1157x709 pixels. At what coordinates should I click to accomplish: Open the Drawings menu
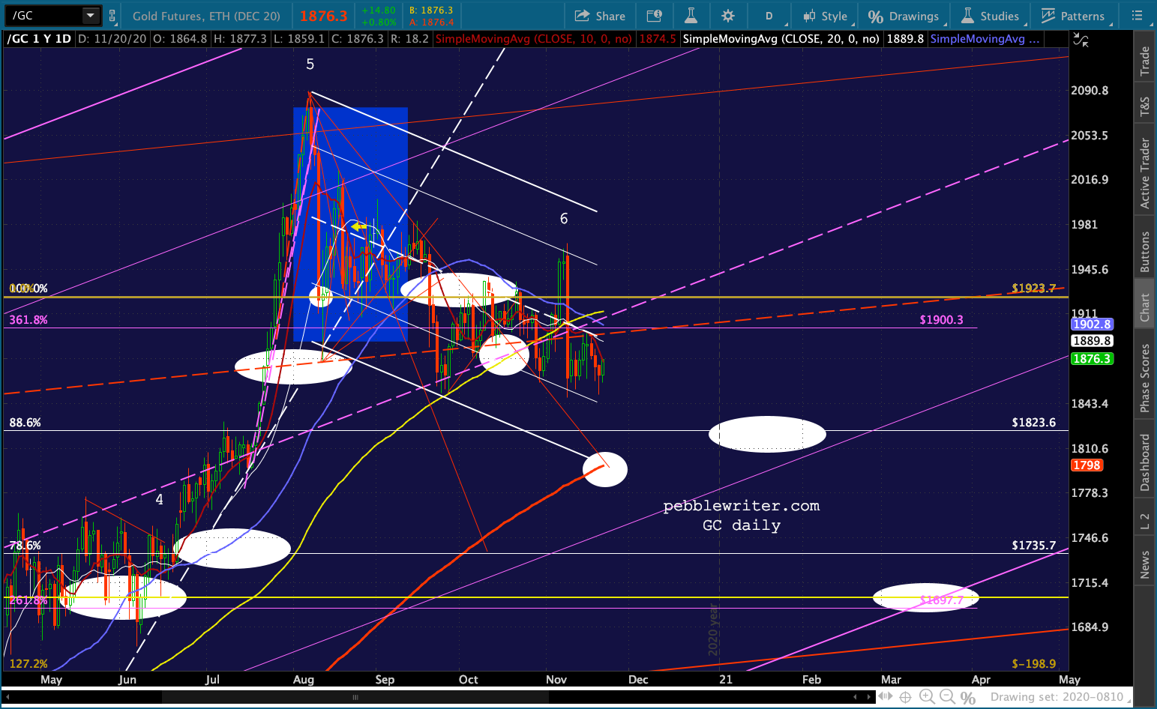pyautogui.click(x=904, y=16)
